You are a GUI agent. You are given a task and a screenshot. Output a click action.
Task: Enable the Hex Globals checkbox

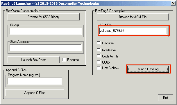click(99, 68)
